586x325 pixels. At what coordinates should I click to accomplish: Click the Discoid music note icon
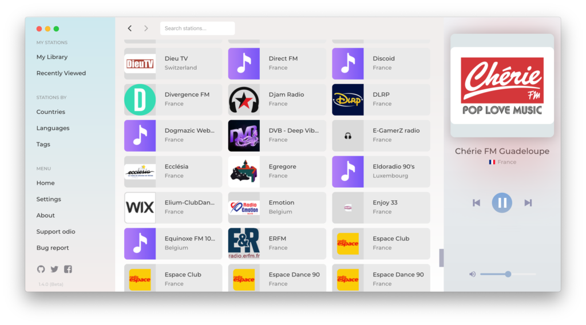point(347,64)
